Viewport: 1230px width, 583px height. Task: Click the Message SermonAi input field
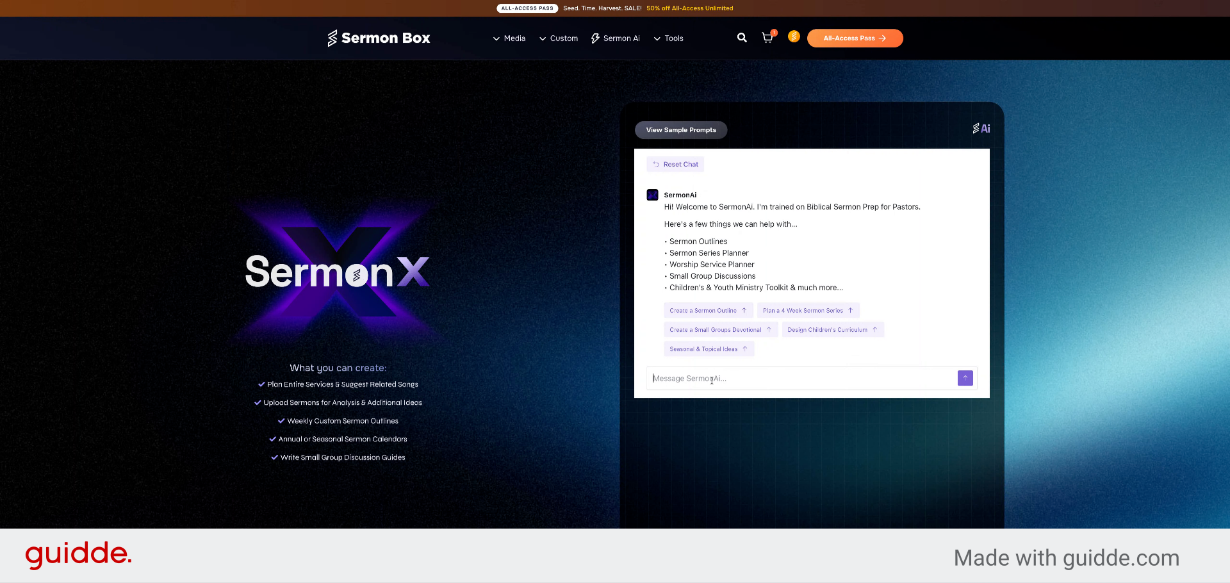point(801,379)
